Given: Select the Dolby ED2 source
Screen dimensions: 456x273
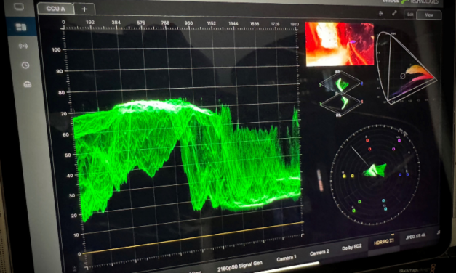Looking at the screenshot, I should click(351, 247).
